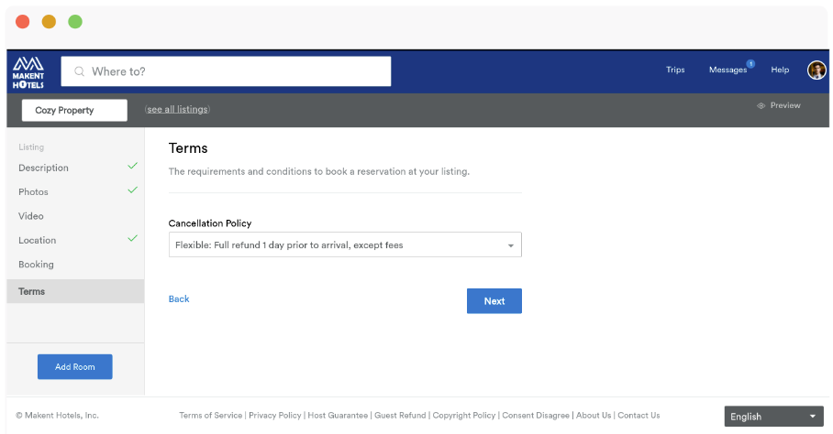Screen dimensions: 833x434
Task: Open Trips in the top navigation
Action: 675,70
